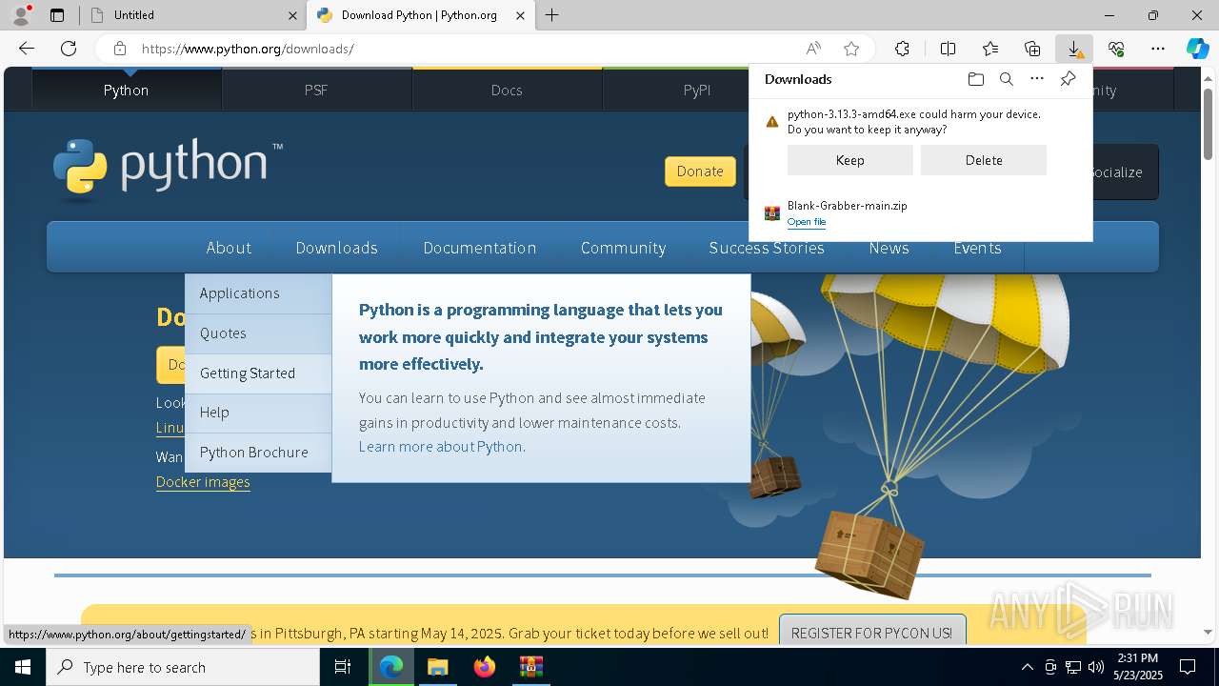Open the Community navigation menu
The height and width of the screenshot is (686, 1219).
623,248
